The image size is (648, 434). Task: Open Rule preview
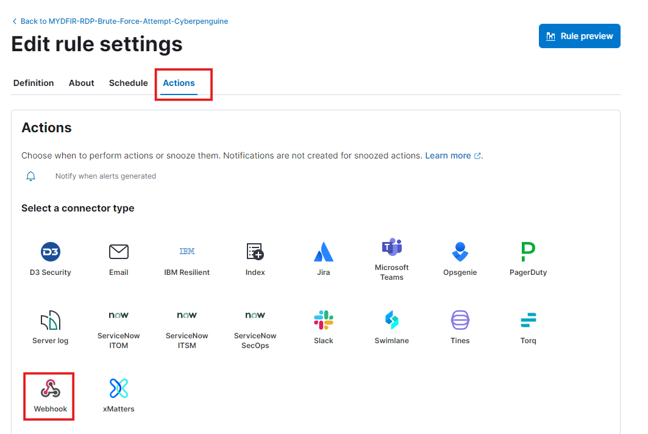579,36
